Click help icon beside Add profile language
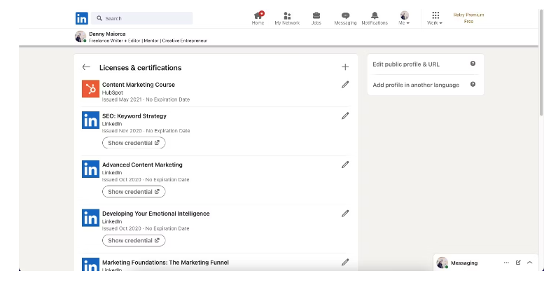The height and width of the screenshot is (285, 551). (473, 84)
